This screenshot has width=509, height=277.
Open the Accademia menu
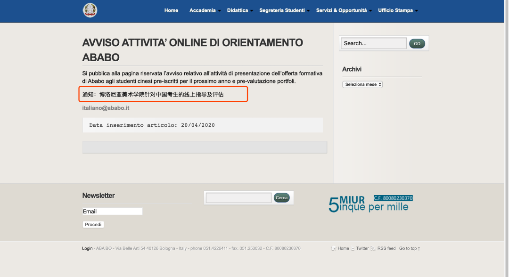[203, 10]
